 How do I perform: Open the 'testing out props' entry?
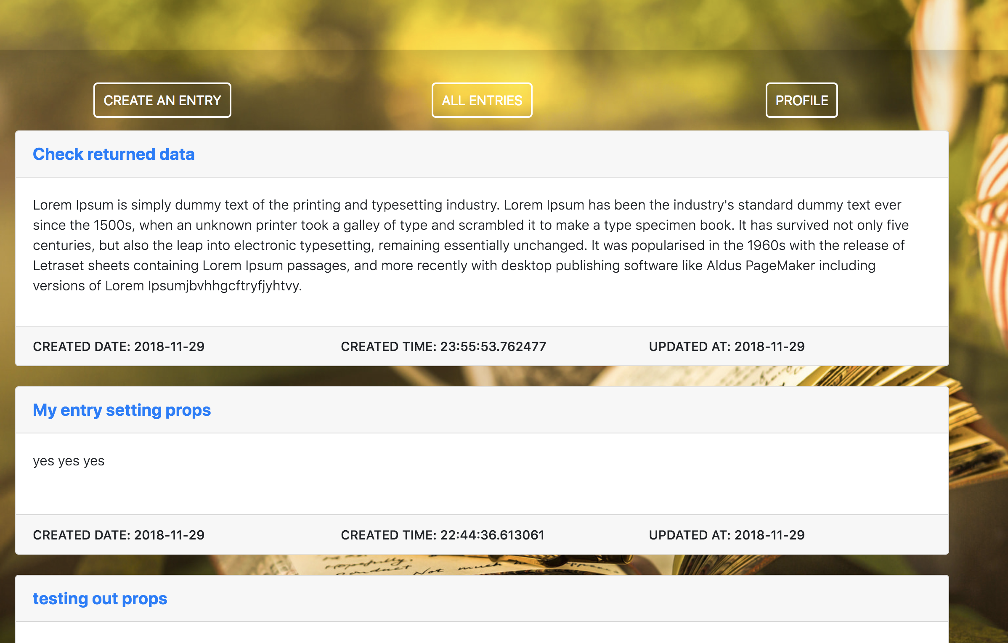tap(100, 598)
